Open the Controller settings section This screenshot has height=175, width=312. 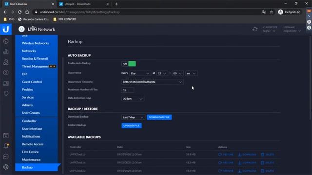pyautogui.click(x=29, y=121)
